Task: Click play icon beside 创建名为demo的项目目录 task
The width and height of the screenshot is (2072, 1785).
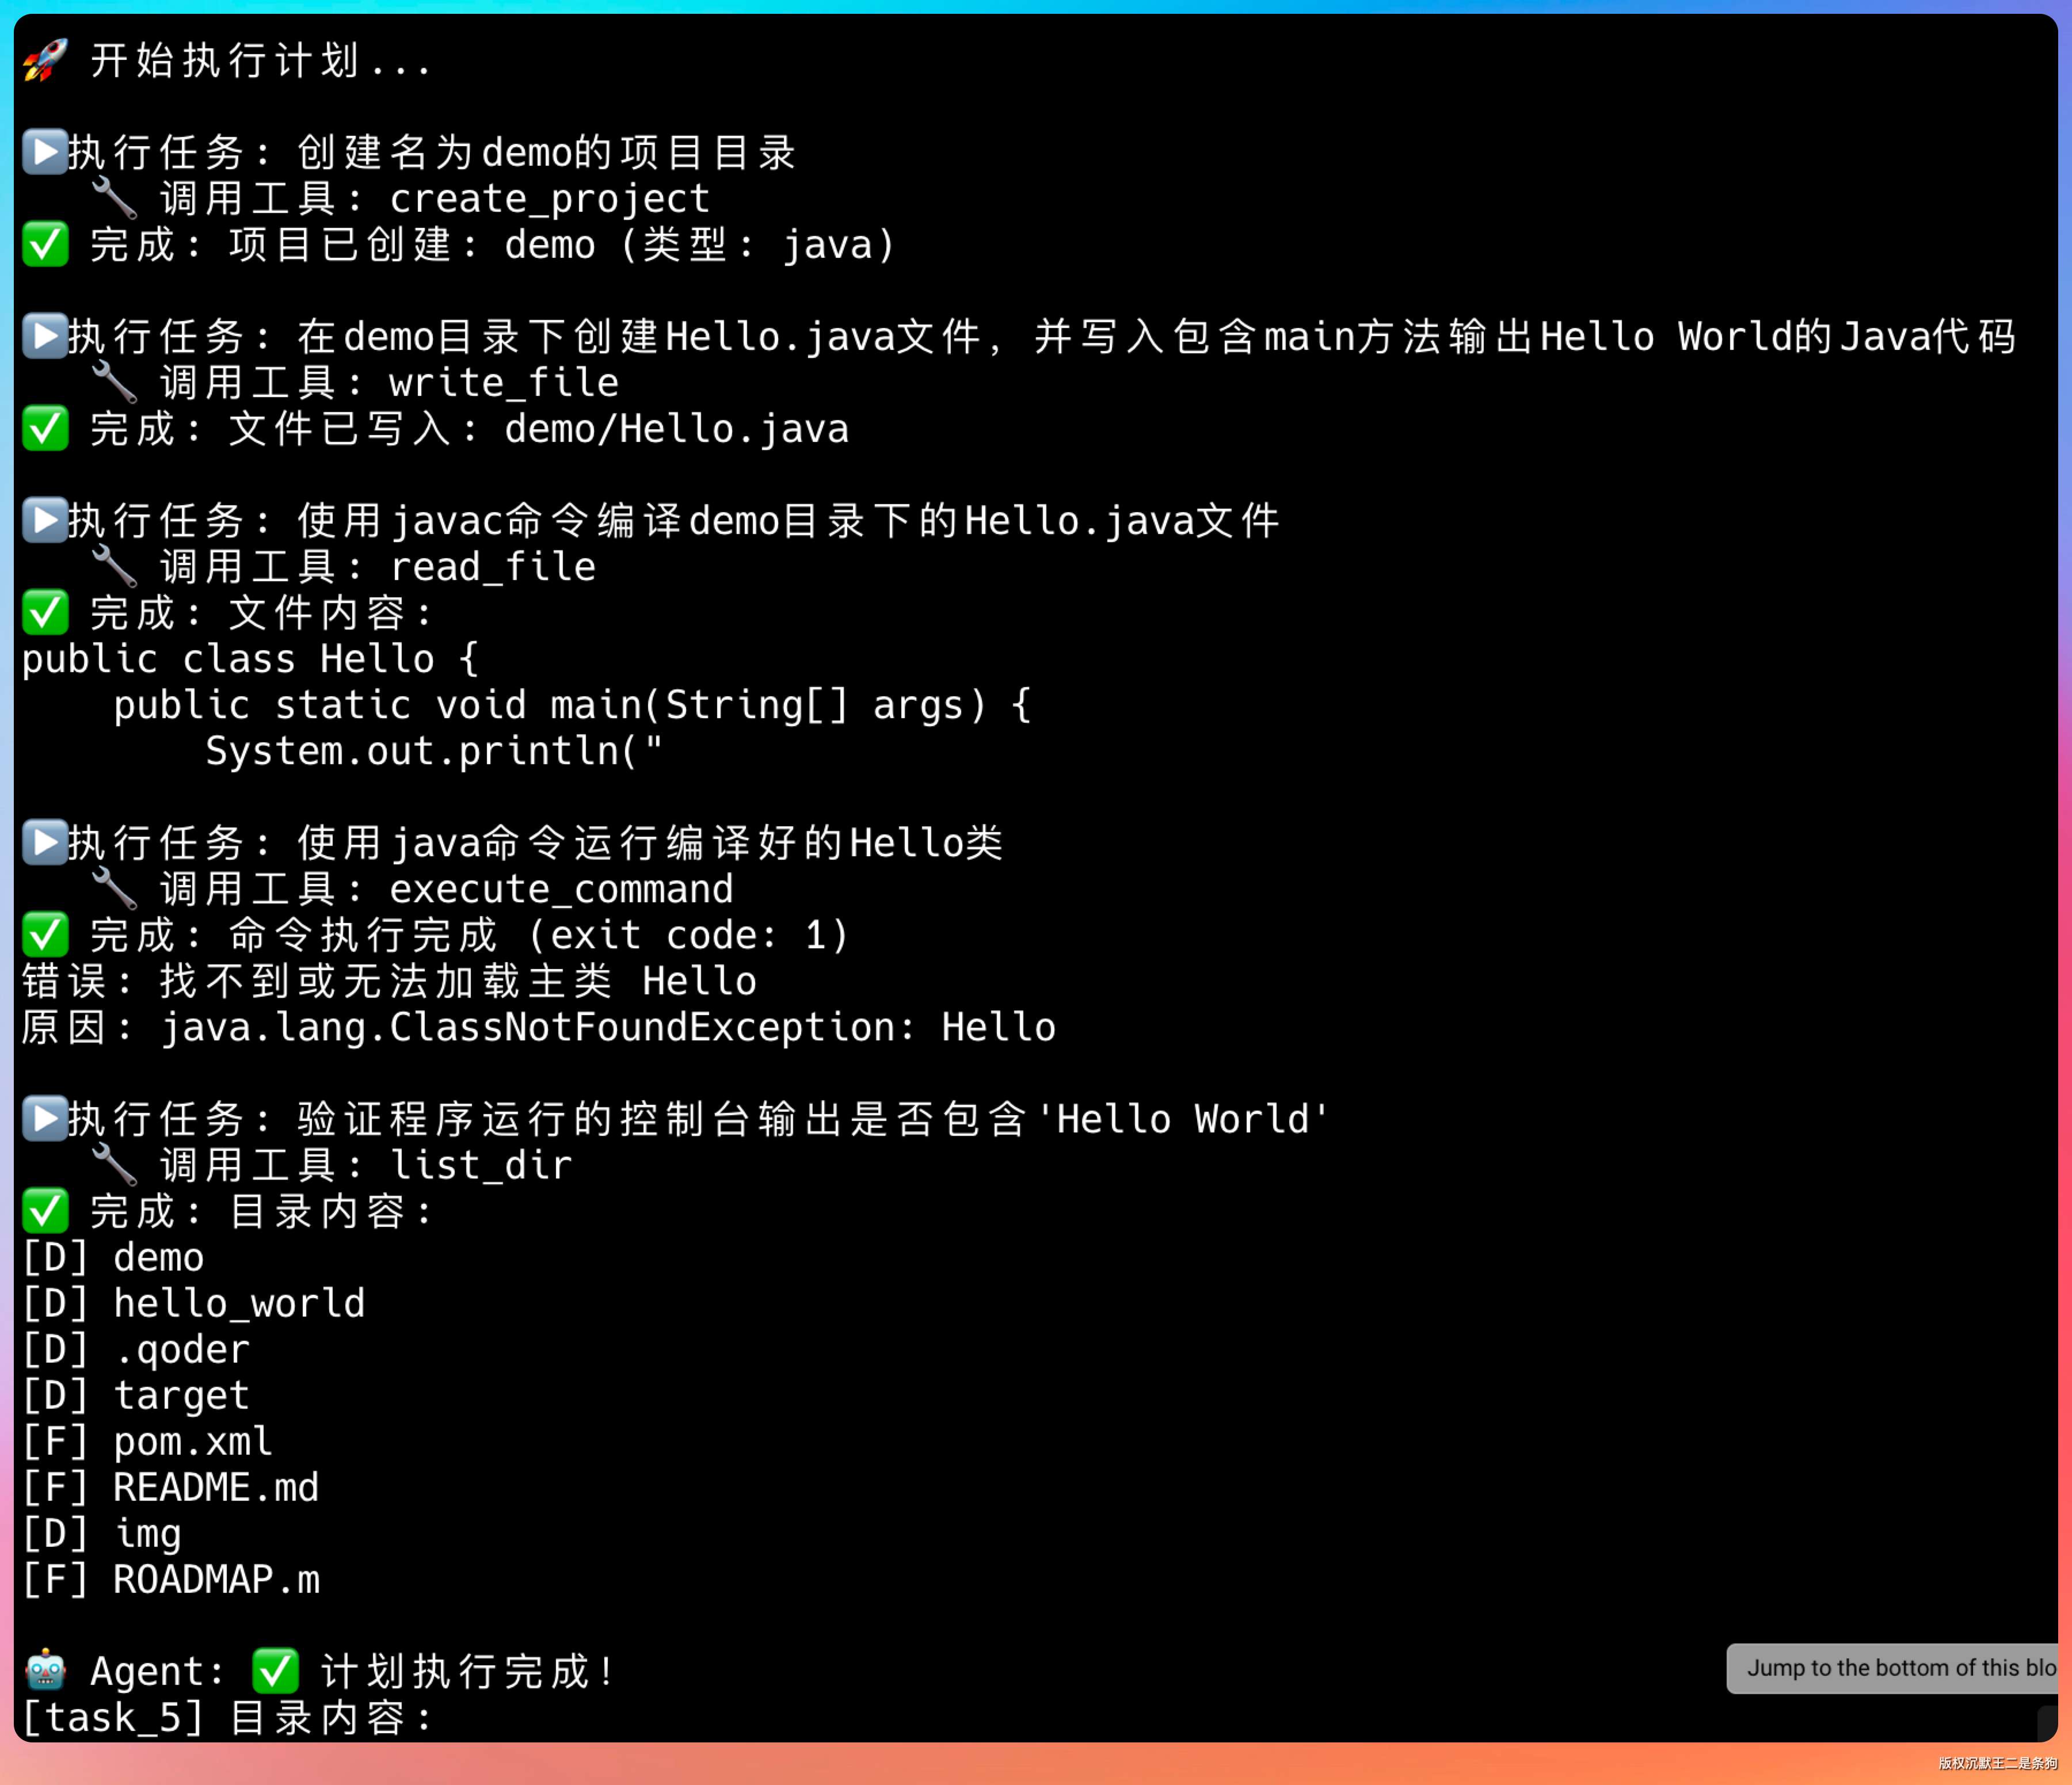Action: [x=45, y=152]
